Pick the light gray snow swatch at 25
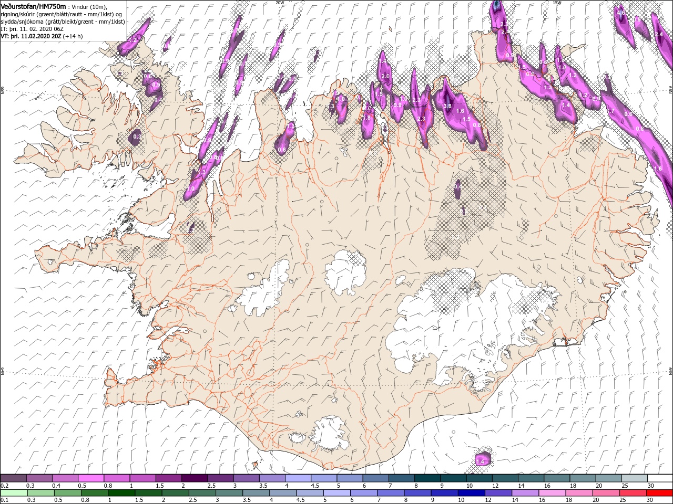The height and width of the screenshot is (504, 673). 634,478
